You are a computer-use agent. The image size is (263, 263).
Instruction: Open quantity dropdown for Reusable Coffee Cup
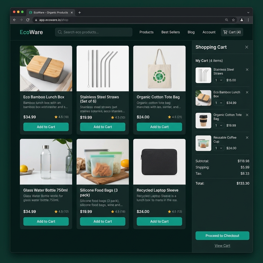coord(219,148)
